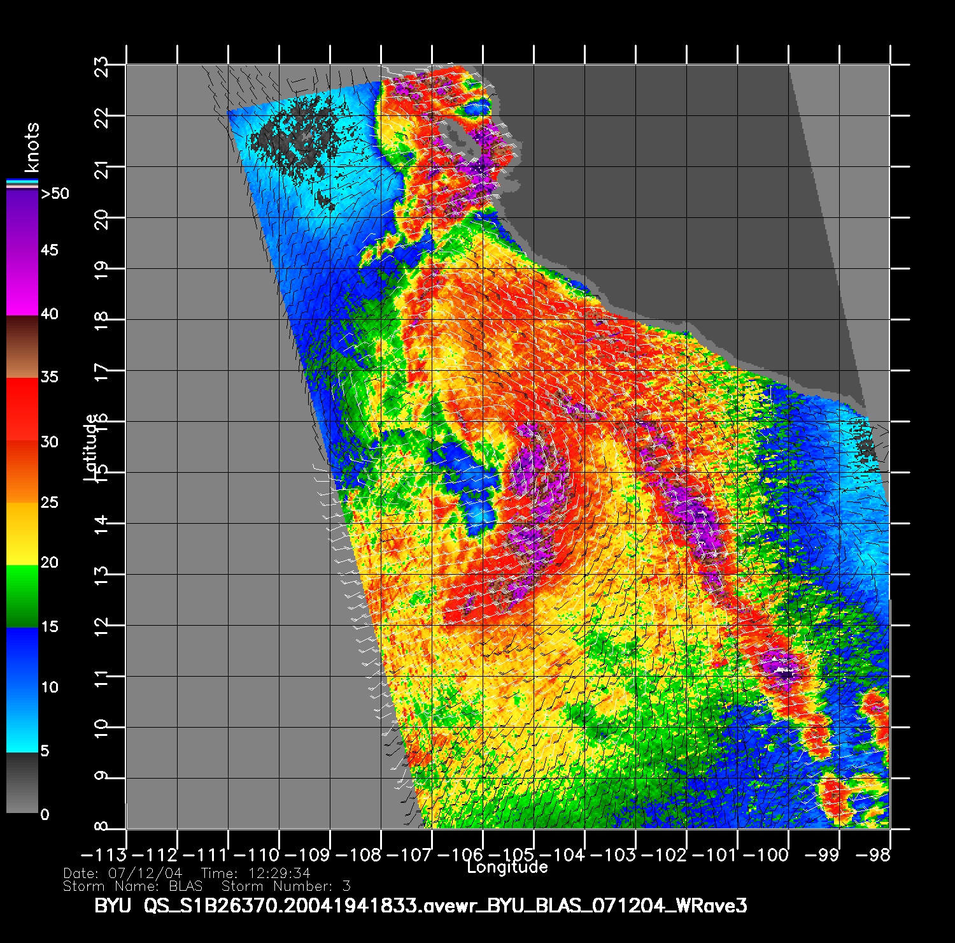The image size is (955, 943).
Task: Select the "Latitude" axis title
Action: (91, 446)
